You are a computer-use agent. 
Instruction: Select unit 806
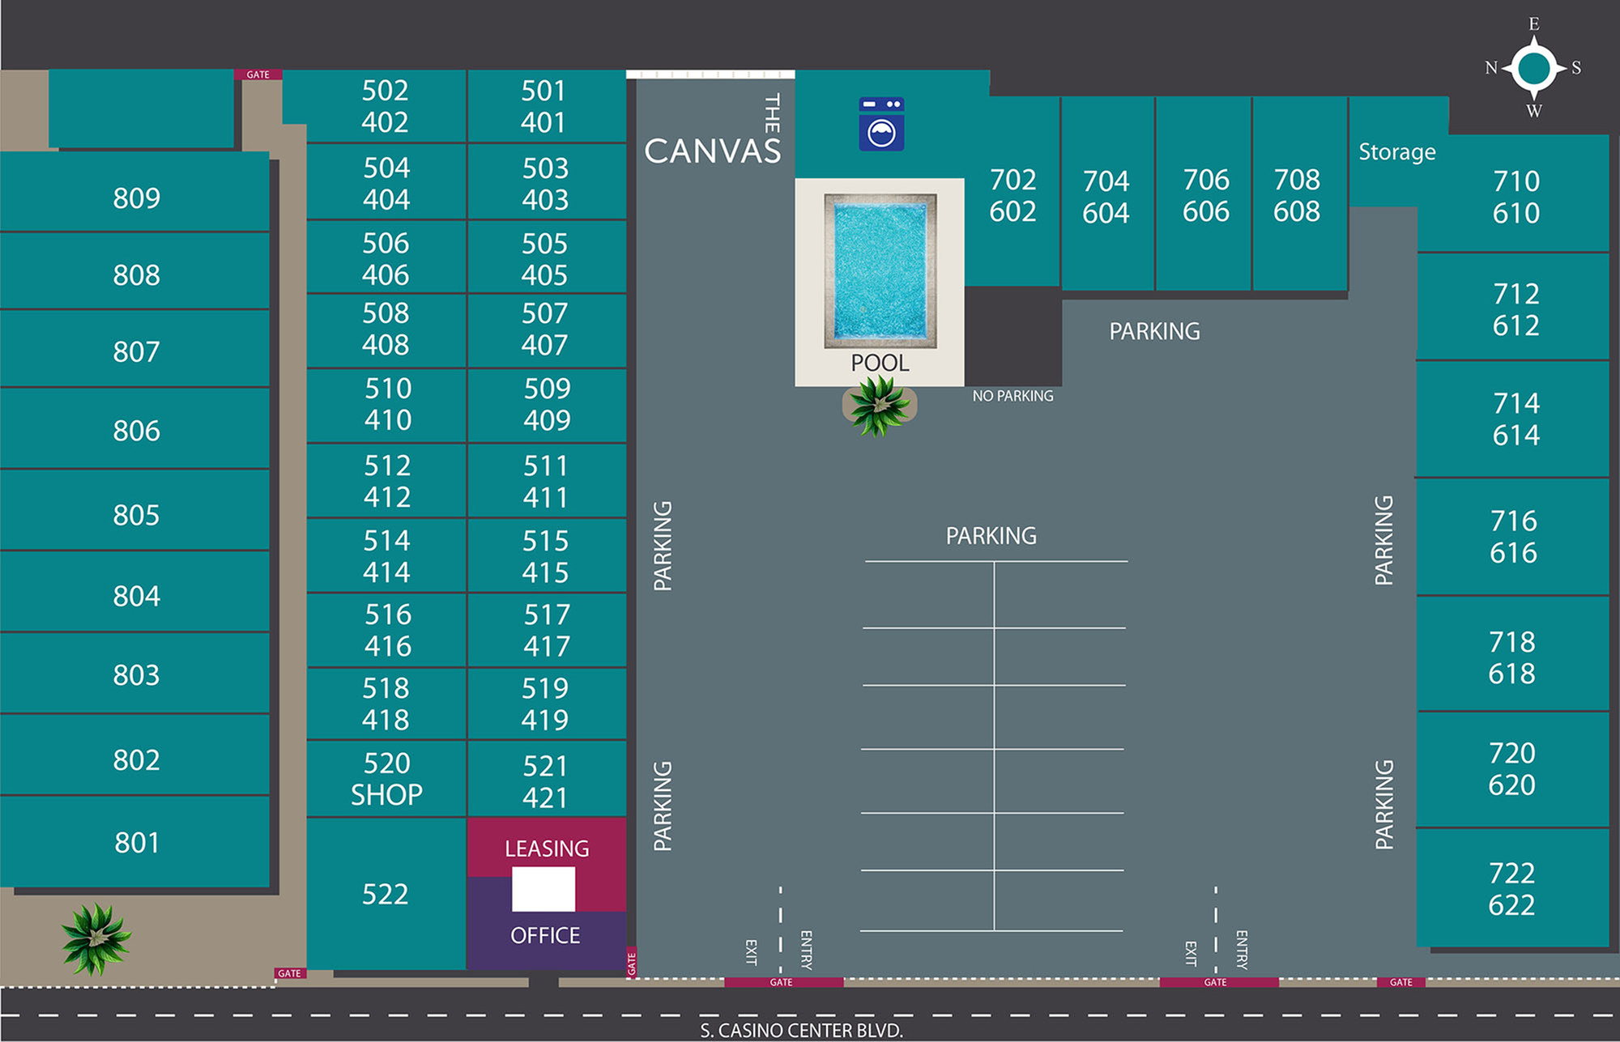tap(134, 428)
